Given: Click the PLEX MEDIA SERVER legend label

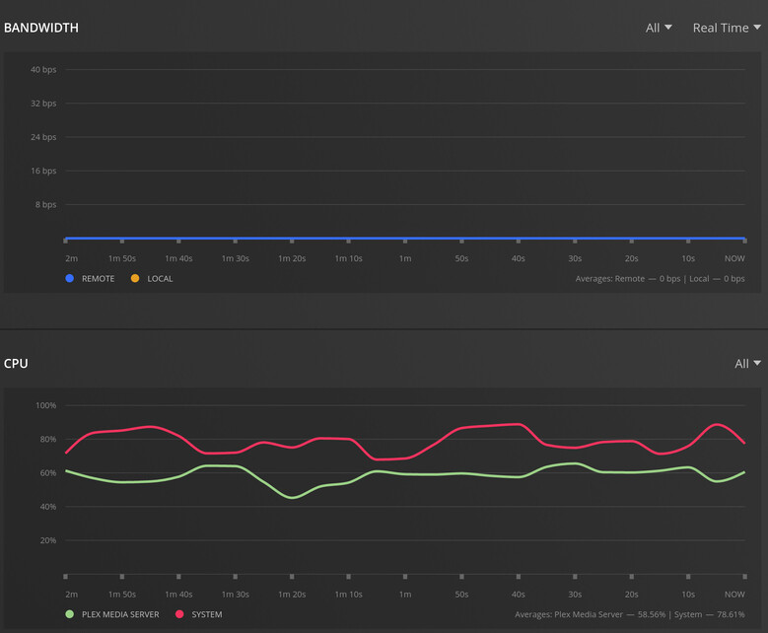Looking at the screenshot, I should [x=120, y=614].
